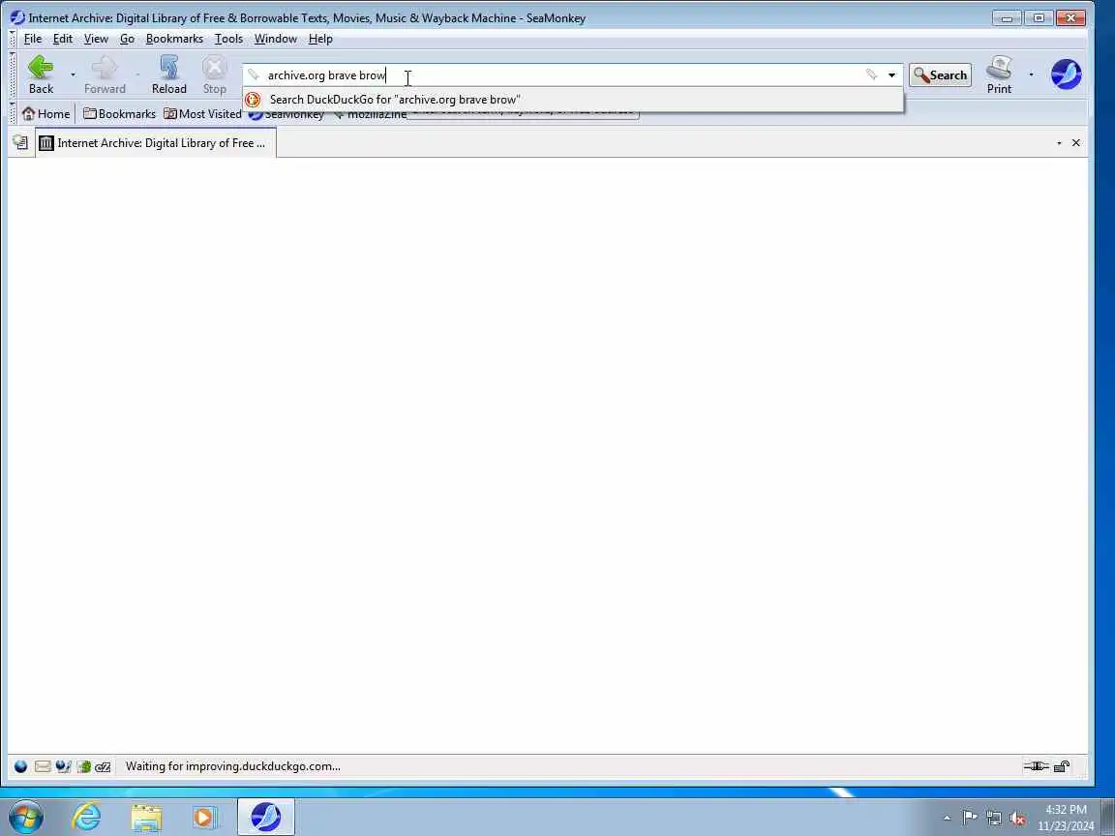Screen dimensions: 1115x836
Task: Click the network icon in system tray
Action: coord(994,818)
